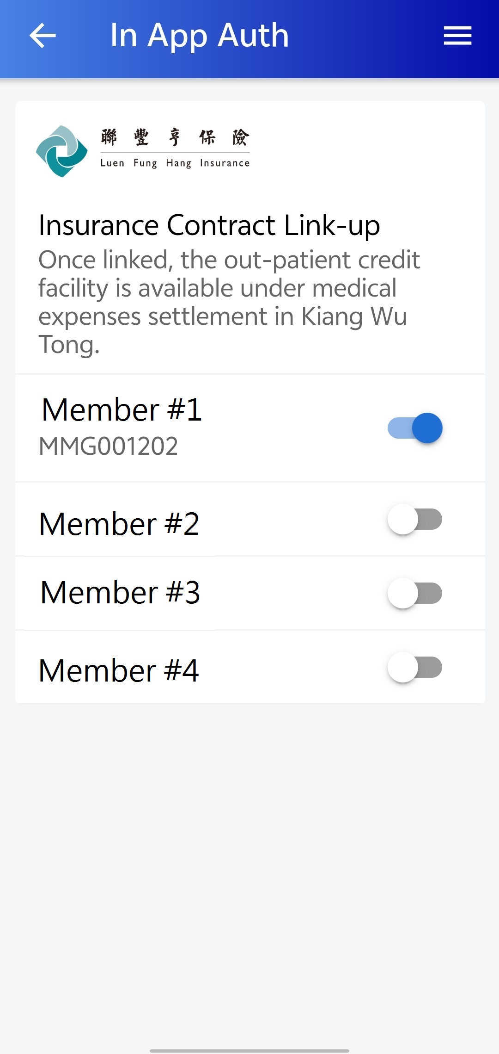499x1054 pixels.
Task: Switch on Member #4 link-up
Action: click(x=415, y=667)
